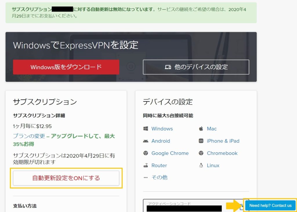The width and height of the screenshot is (297, 212).
Task: Click the green auto-renewal disabled notice banner
Action: (131, 13)
